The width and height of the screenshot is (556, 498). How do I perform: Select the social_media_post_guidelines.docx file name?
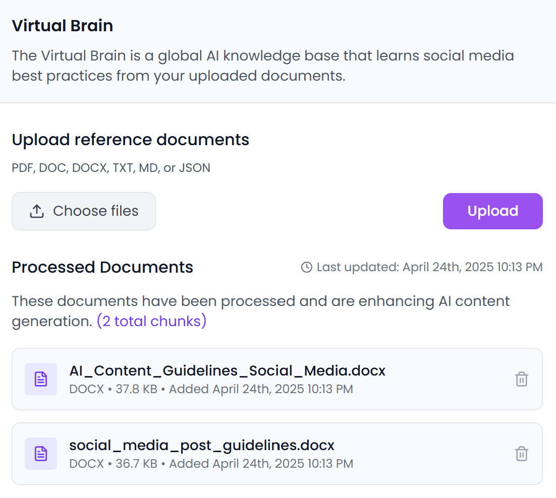click(x=202, y=446)
